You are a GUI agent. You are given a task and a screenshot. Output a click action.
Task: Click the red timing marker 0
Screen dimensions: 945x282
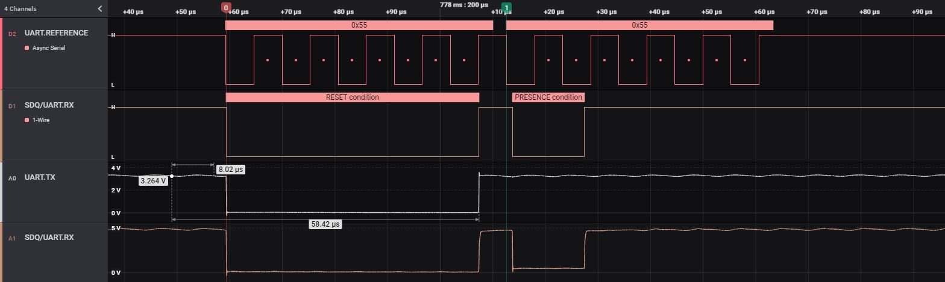[226, 8]
